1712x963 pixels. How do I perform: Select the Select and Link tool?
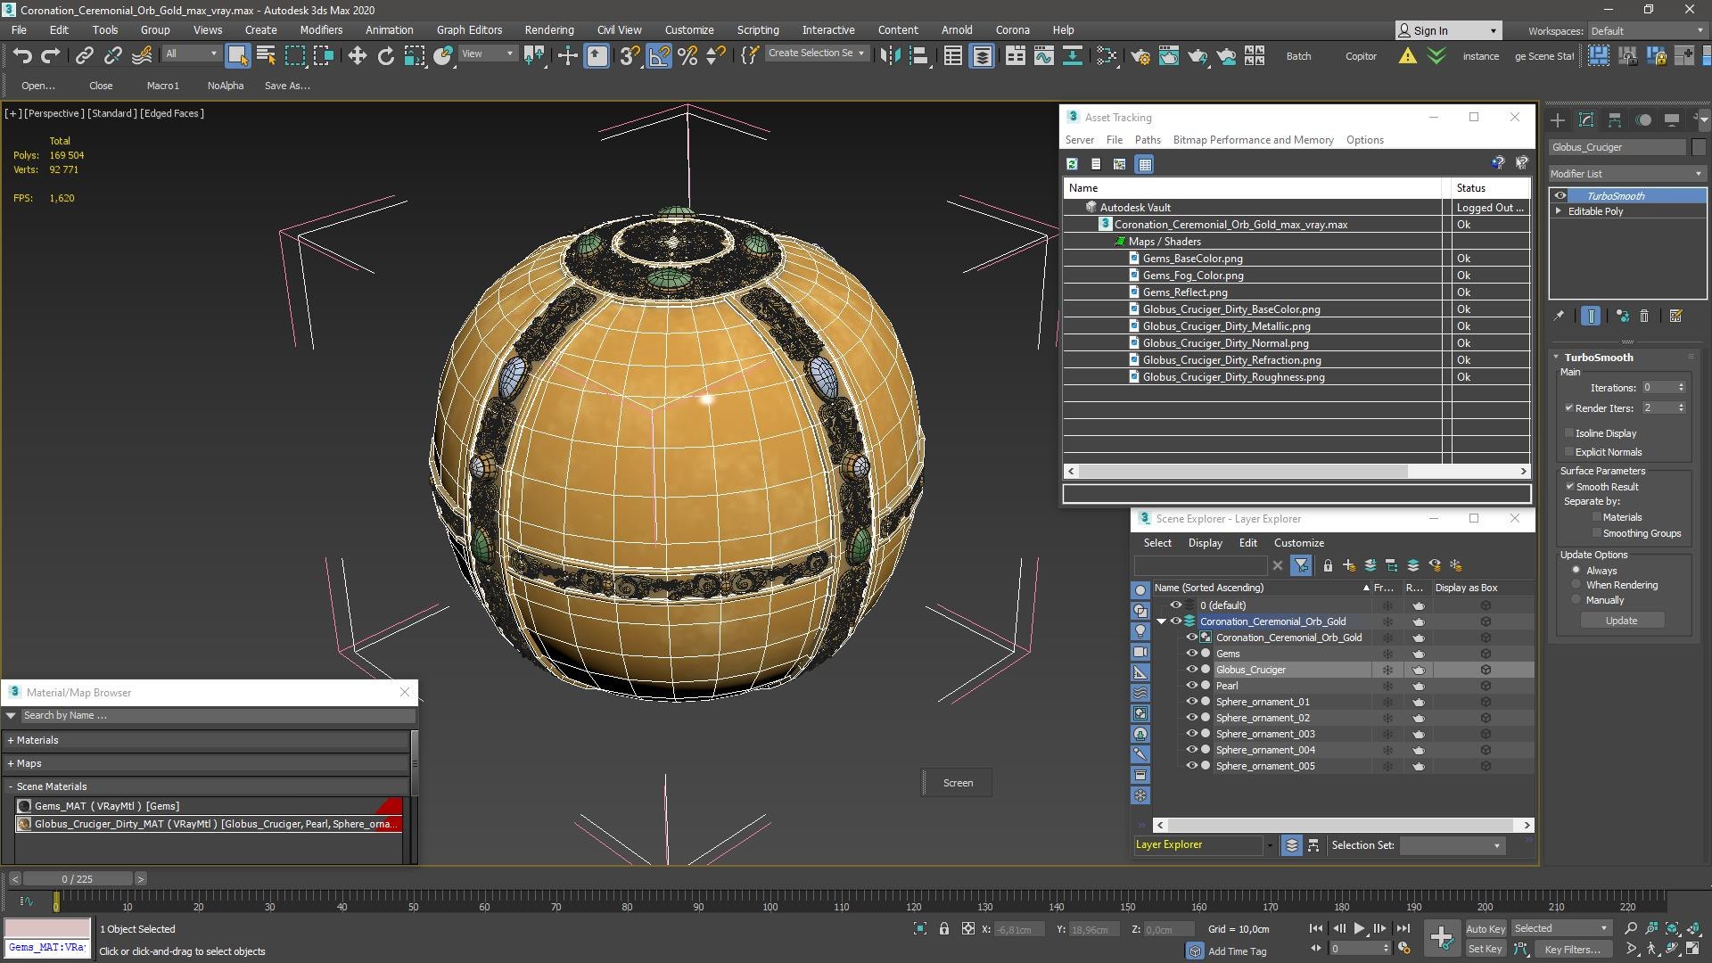(84, 56)
